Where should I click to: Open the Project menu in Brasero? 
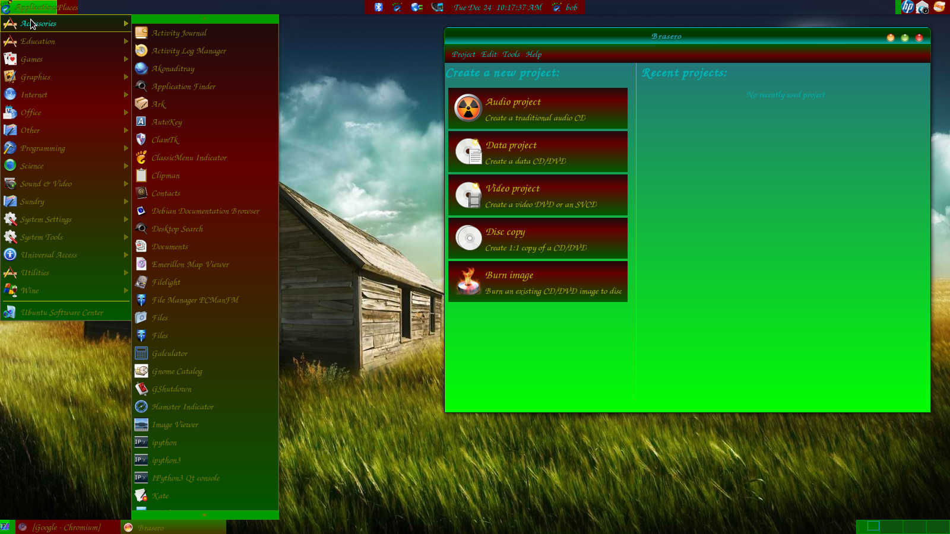463,54
